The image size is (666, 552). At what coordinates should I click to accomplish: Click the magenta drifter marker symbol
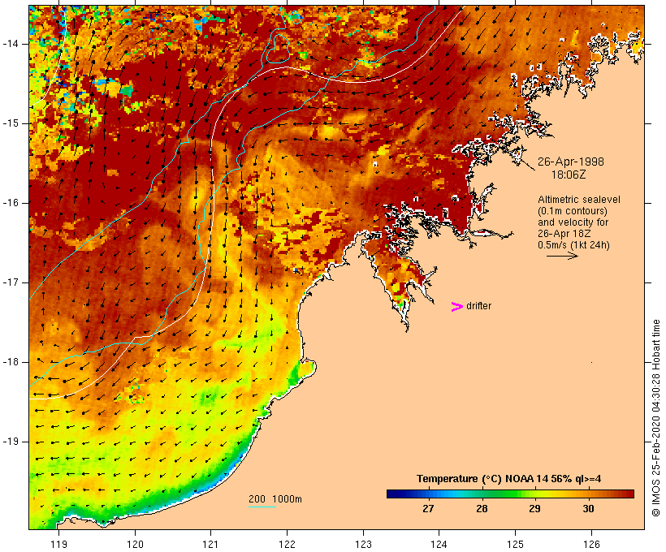tap(456, 307)
